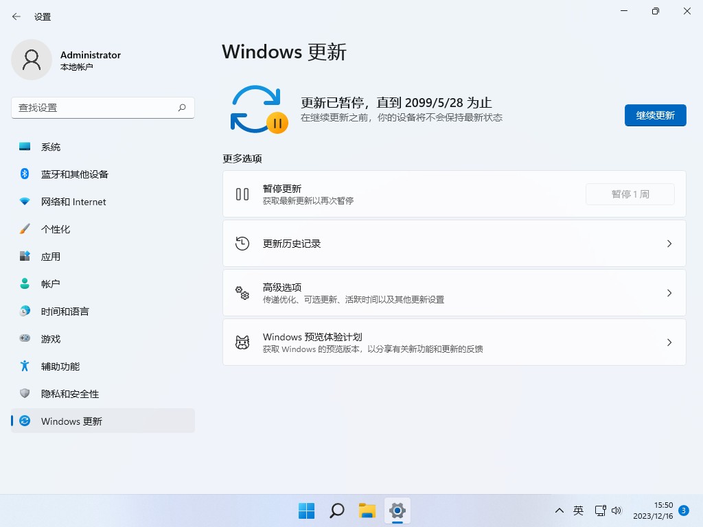Click the large paused update sync icon
Viewport: 703px width, 527px height.
coord(259,109)
